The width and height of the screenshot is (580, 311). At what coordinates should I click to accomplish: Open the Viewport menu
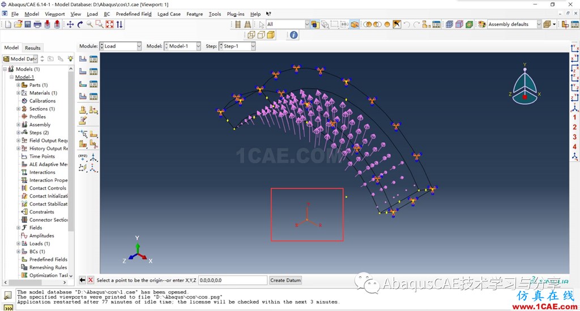55,14
